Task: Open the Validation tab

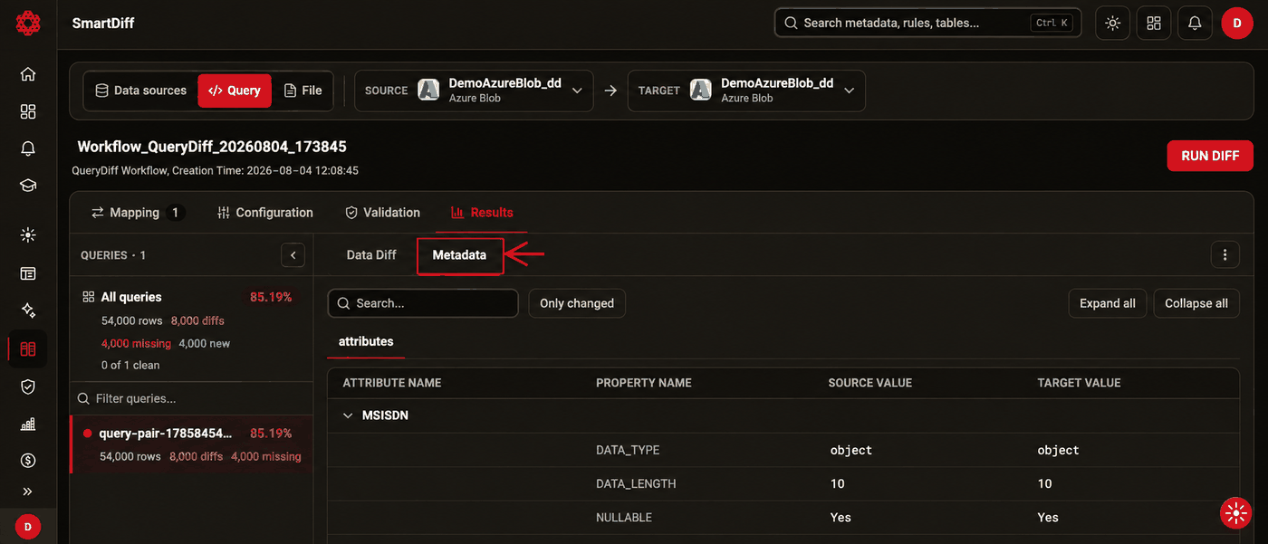Action: [x=382, y=213]
